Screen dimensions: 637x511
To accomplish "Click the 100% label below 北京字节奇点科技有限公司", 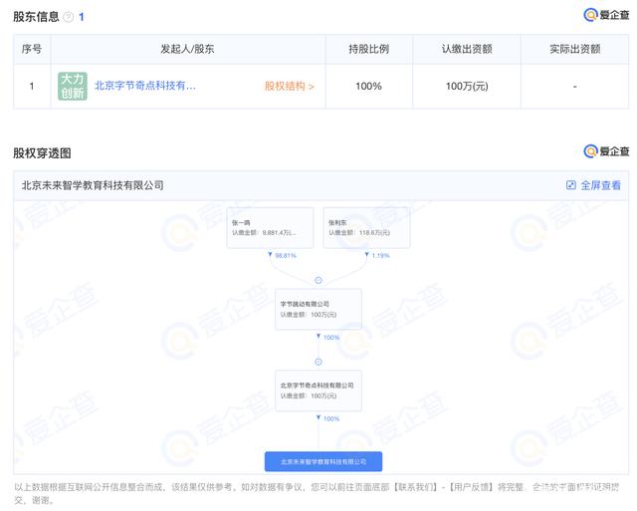I will 331,418.
